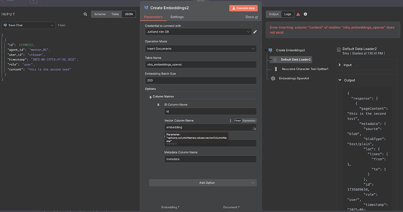Switch to the Output tab
The width and height of the screenshot is (403, 212).
(x=274, y=14)
